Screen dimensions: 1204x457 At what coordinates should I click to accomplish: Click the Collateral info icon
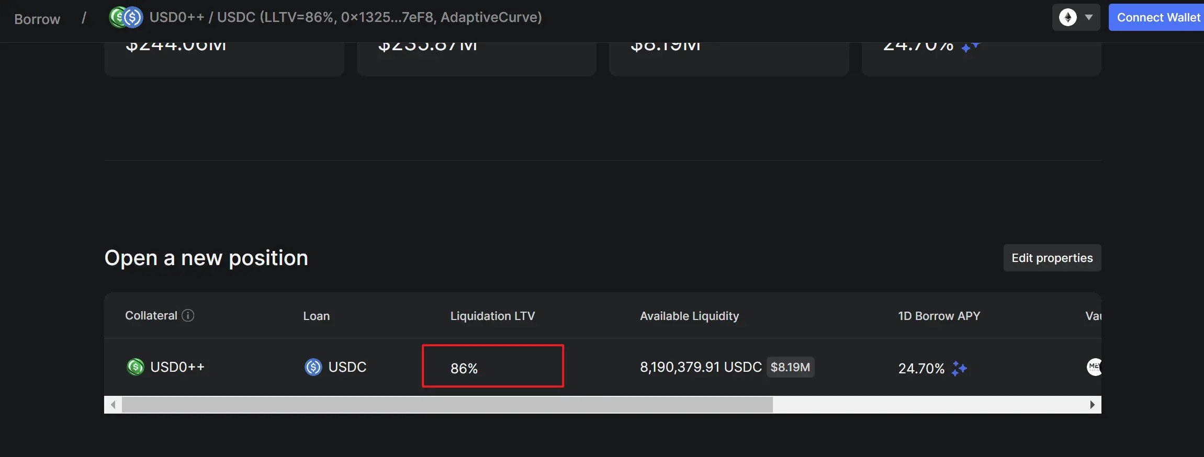coord(188,315)
